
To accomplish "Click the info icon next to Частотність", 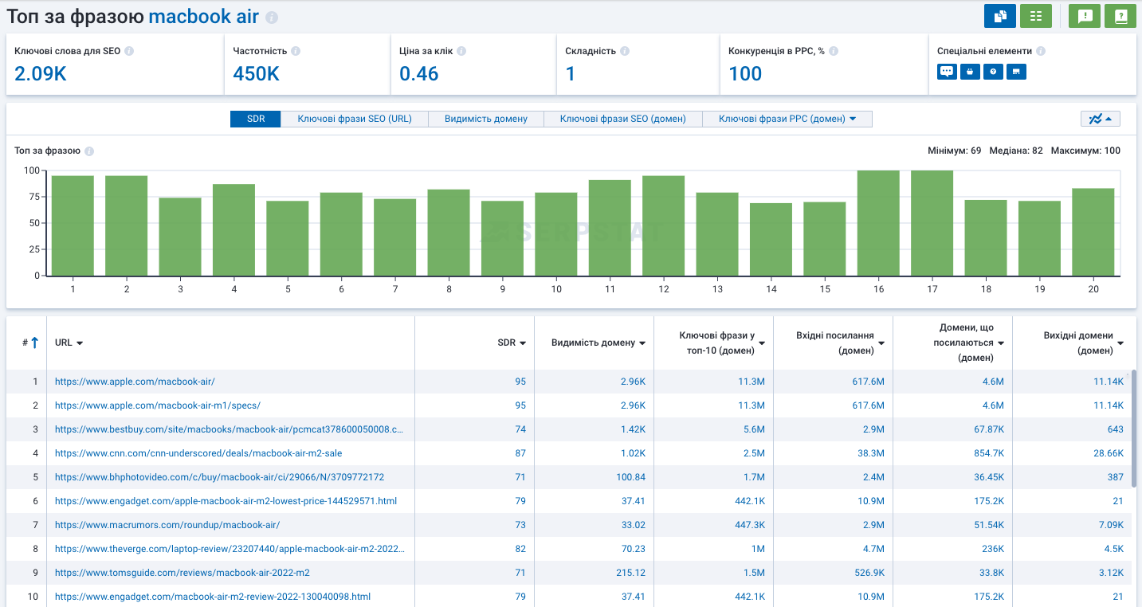I will pos(296,51).
